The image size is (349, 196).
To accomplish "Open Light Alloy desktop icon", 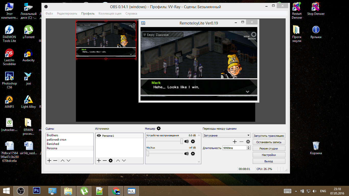I will pos(28,102).
